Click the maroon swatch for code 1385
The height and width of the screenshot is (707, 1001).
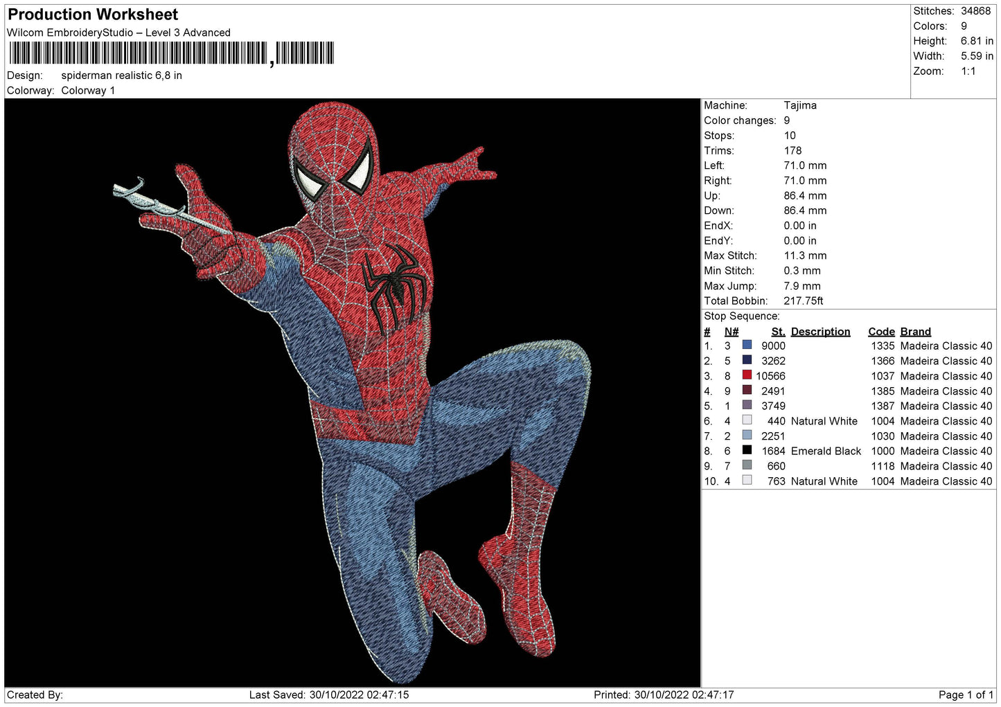tap(747, 390)
